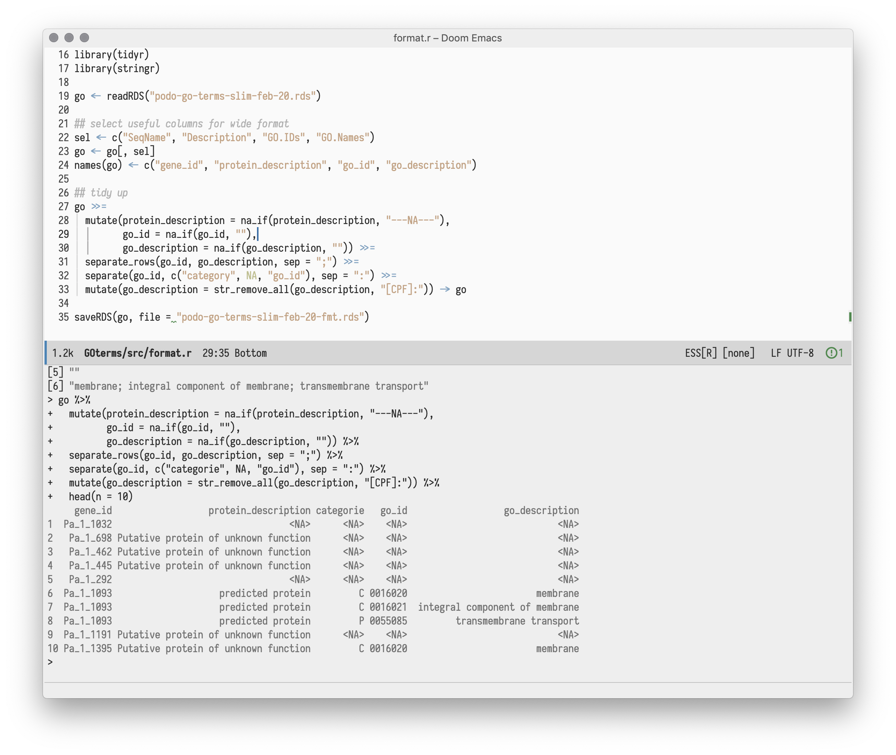Click the minimize window traffic light
896x755 pixels.
69,38
